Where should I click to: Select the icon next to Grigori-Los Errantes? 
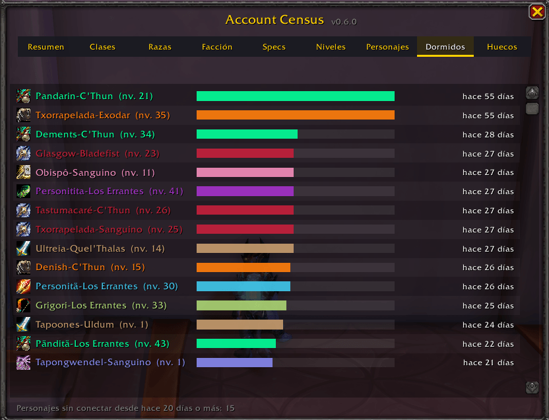(x=24, y=306)
